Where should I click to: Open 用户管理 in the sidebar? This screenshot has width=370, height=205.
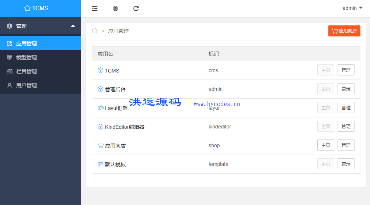pos(27,85)
